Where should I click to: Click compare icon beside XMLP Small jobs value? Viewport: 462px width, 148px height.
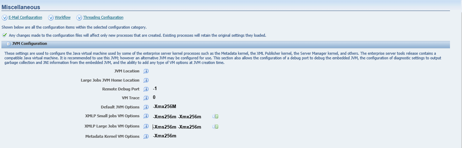point(215,117)
